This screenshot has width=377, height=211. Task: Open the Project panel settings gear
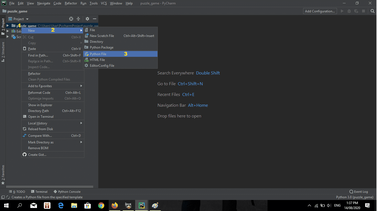click(87, 19)
